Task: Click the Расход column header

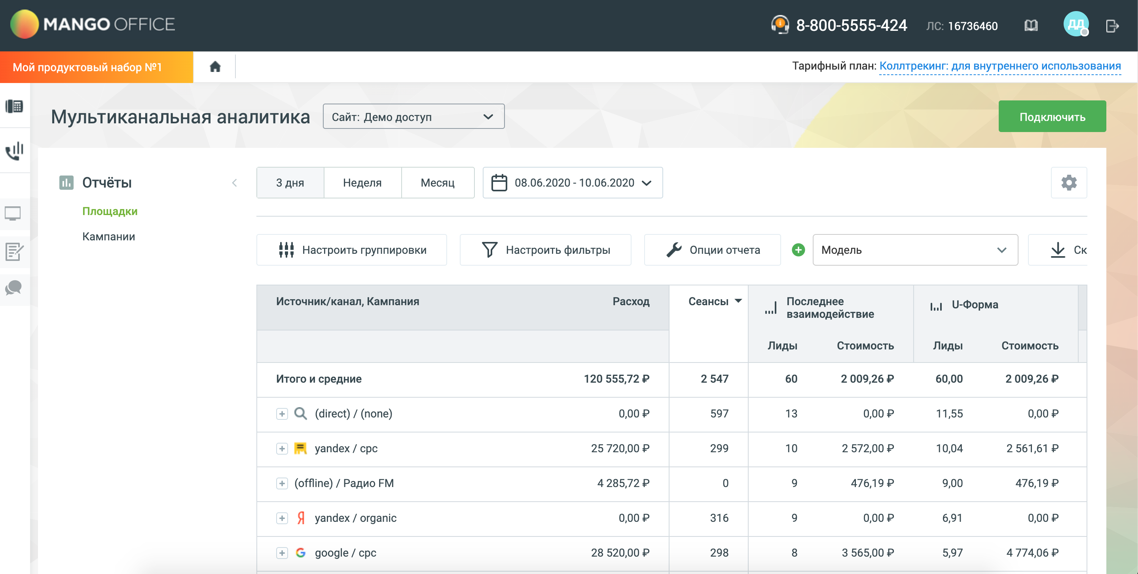Action: click(x=631, y=301)
